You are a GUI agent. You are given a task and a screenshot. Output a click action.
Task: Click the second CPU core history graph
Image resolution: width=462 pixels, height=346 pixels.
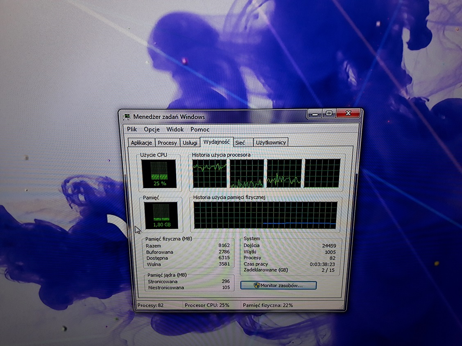[x=247, y=173]
